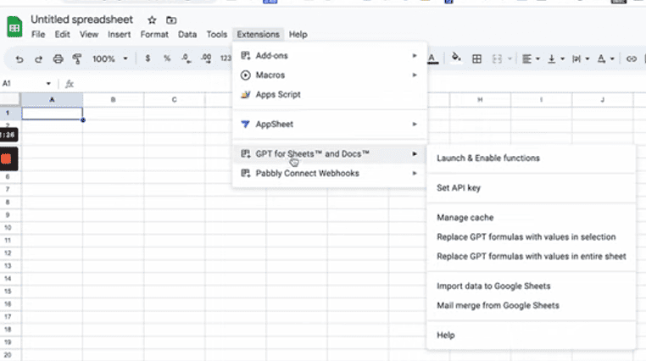Insert link chain icon

click(632, 58)
